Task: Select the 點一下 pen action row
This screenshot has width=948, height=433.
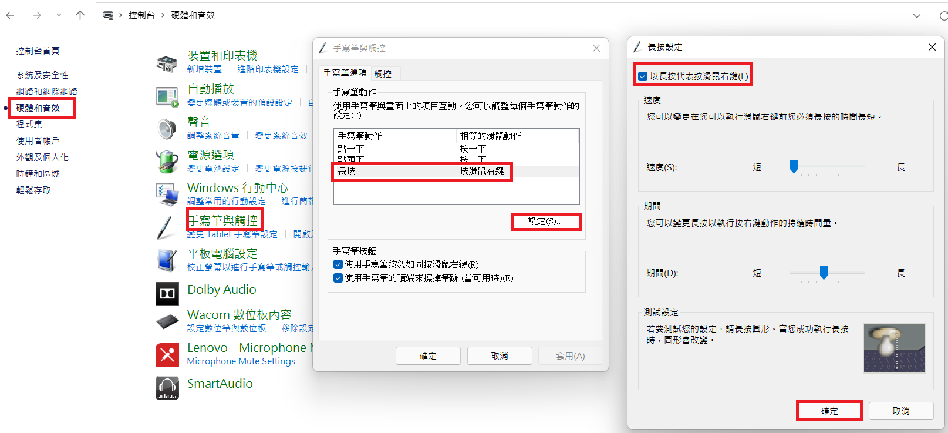Action: point(456,149)
